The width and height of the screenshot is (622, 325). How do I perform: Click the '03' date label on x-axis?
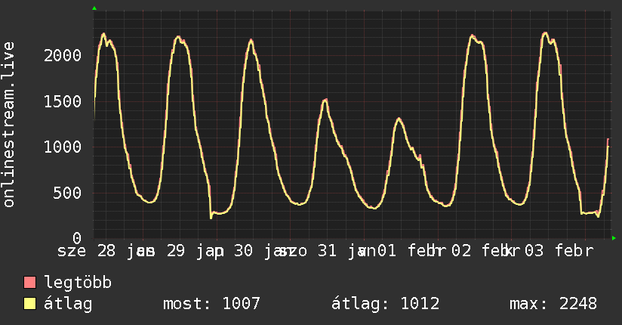[534, 251]
